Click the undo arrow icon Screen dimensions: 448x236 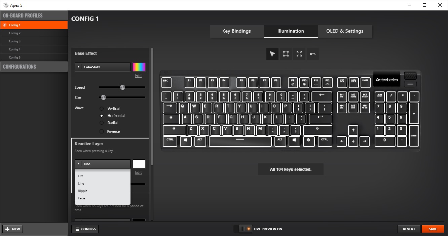313,54
